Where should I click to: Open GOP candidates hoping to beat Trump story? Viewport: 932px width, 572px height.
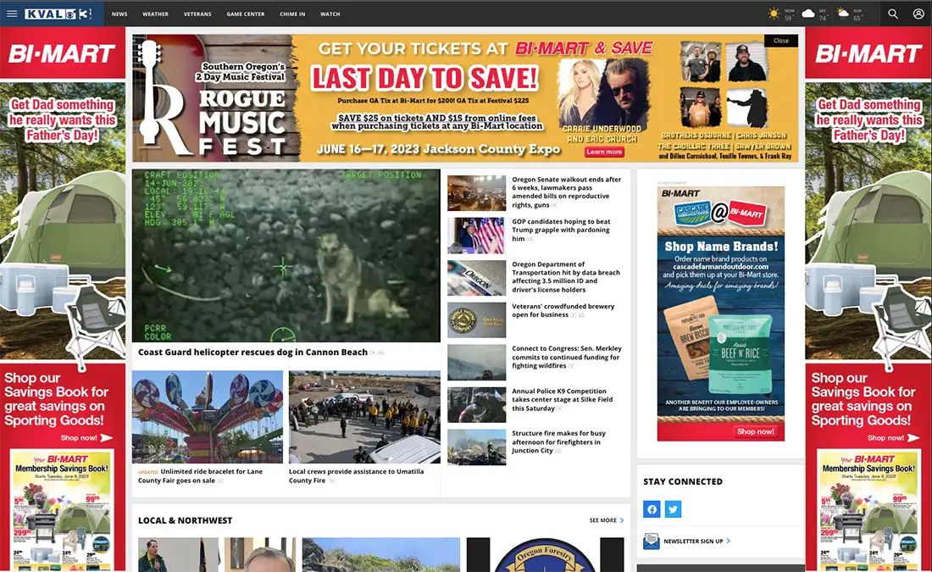(x=561, y=230)
